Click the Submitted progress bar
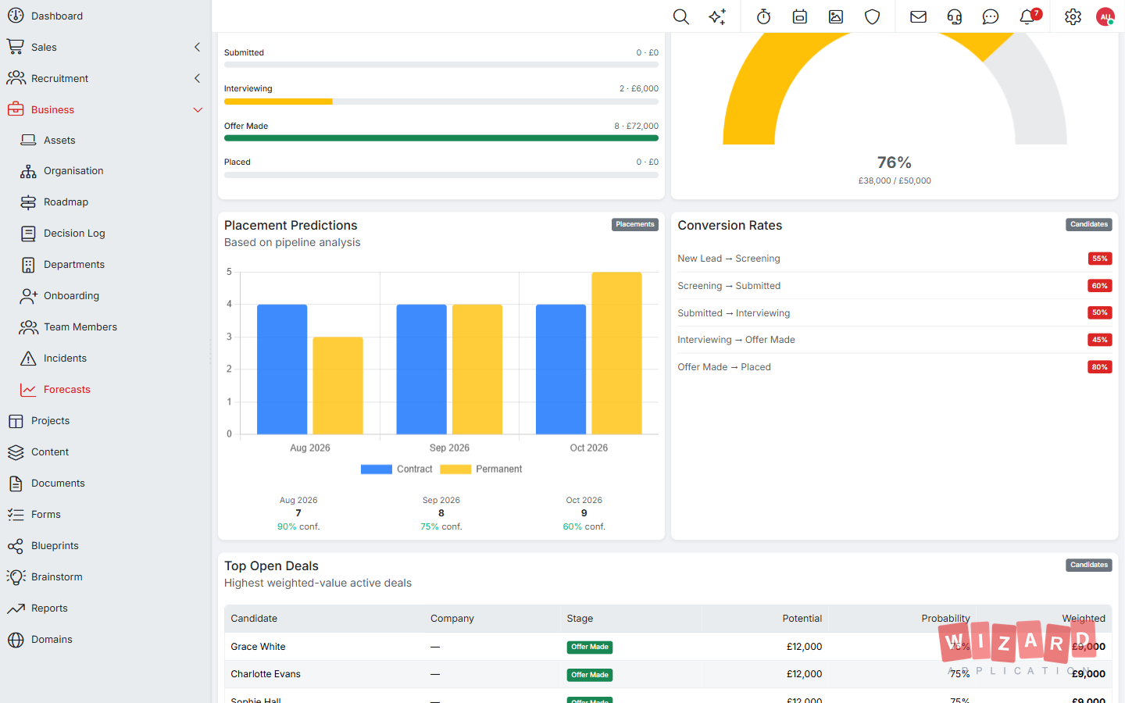This screenshot has width=1125, height=703. (x=441, y=65)
